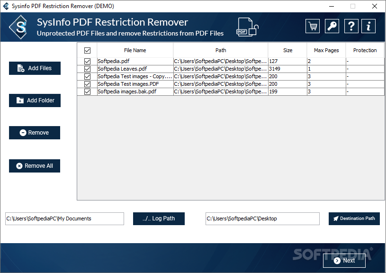
Task: Toggle checkbox for Softpedia Test images.PDF
Action: coord(87,84)
